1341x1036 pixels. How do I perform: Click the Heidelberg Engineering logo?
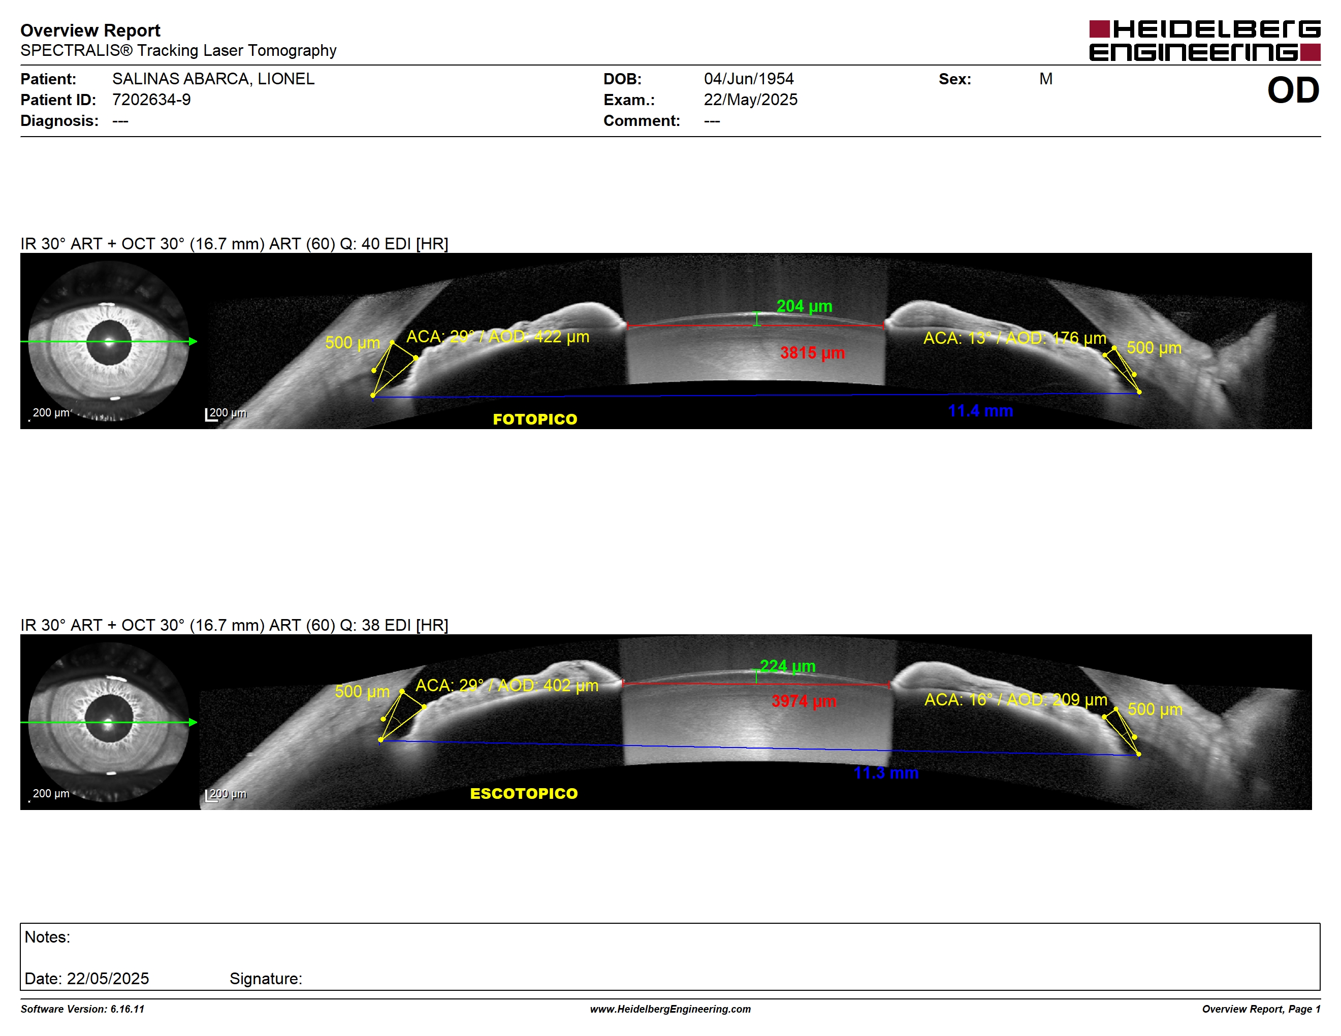pos(1204,41)
